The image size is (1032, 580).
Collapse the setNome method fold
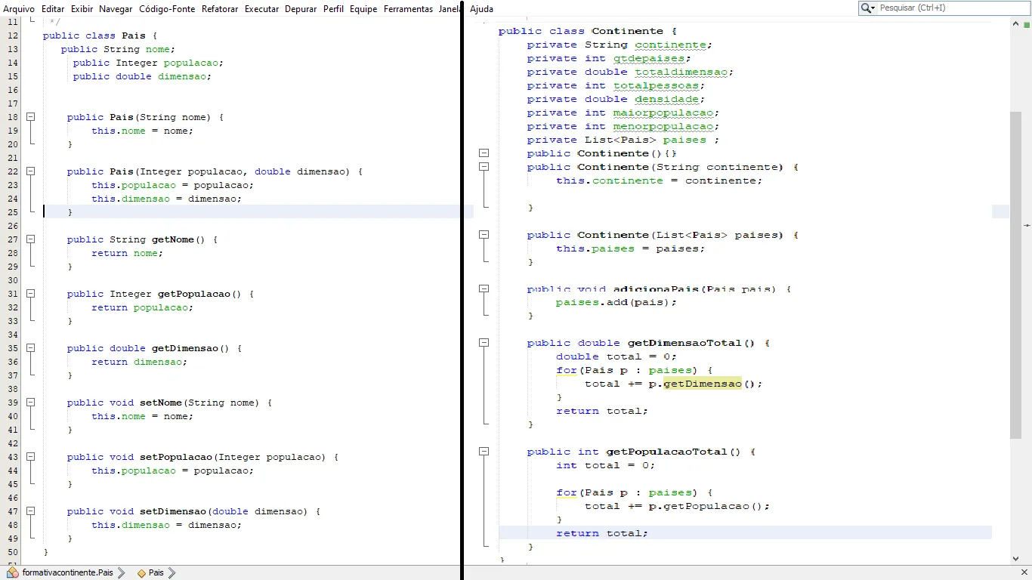30,403
